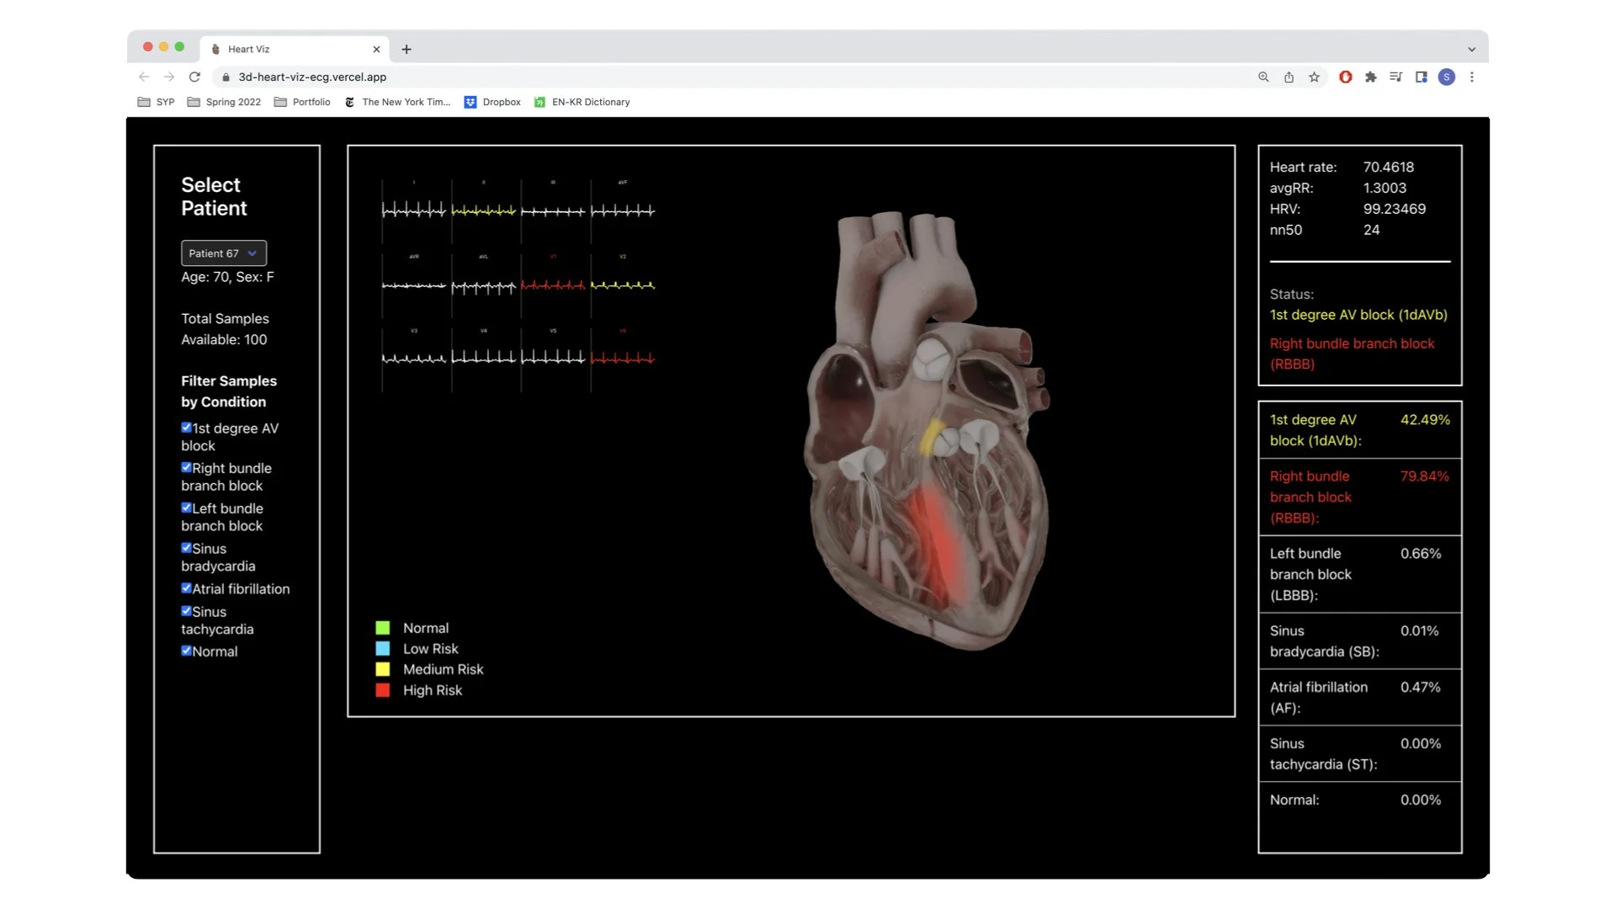1616x909 pixels.
Task: Click the user profile avatar
Action: tap(1446, 77)
